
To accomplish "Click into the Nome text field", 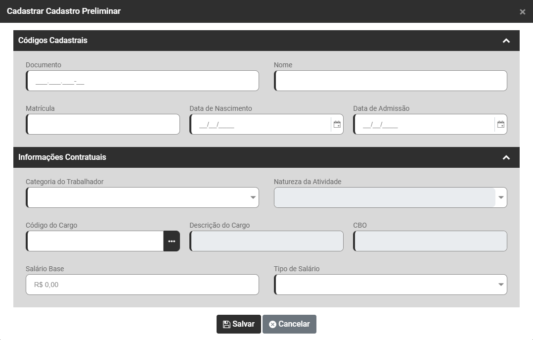I will pyautogui.click(x=391, y=81).
